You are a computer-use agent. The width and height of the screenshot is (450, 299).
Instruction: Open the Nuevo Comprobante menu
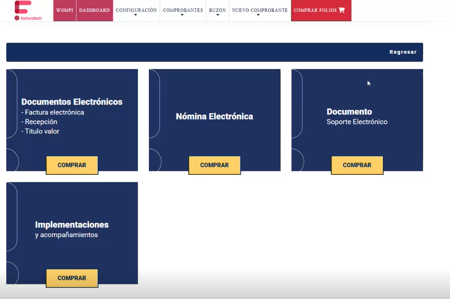click(x=259, y=10)
